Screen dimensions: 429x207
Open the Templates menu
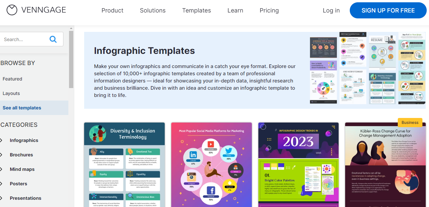pyautogui.click(x=197, y=11)
